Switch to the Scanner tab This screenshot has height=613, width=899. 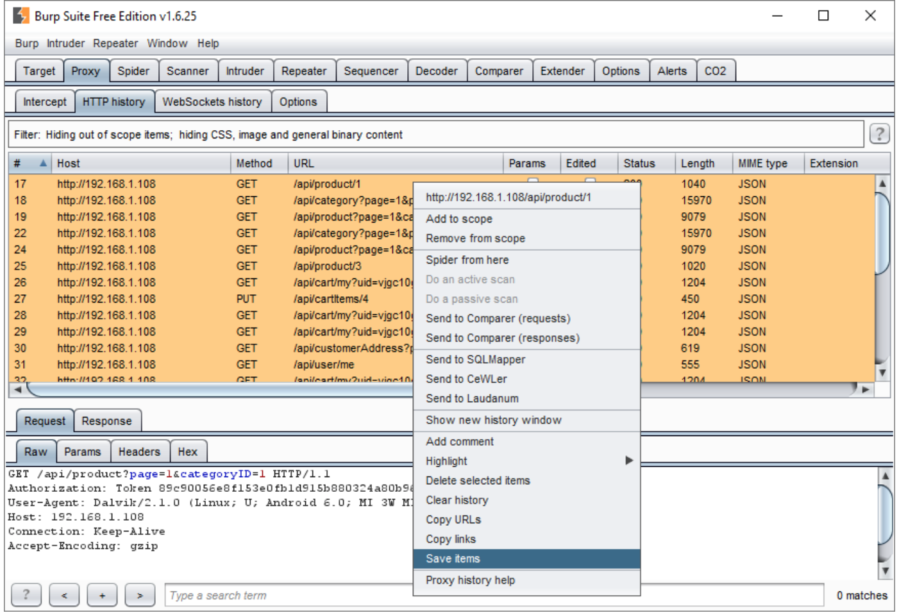pyautogui.click(x=188, y=71)
